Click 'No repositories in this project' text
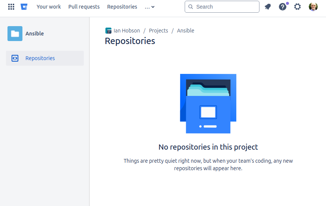 [x=208, y=147]
